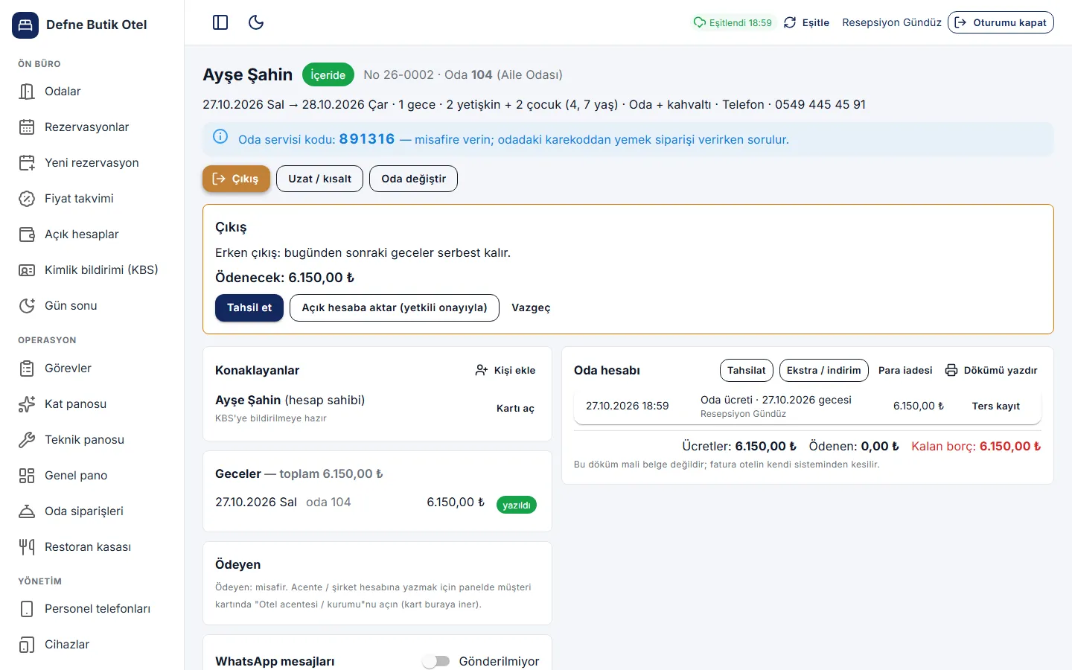Click the orange Çıkış button
The width and height of the screenshot is (1072, 670).
pos(236,179)
